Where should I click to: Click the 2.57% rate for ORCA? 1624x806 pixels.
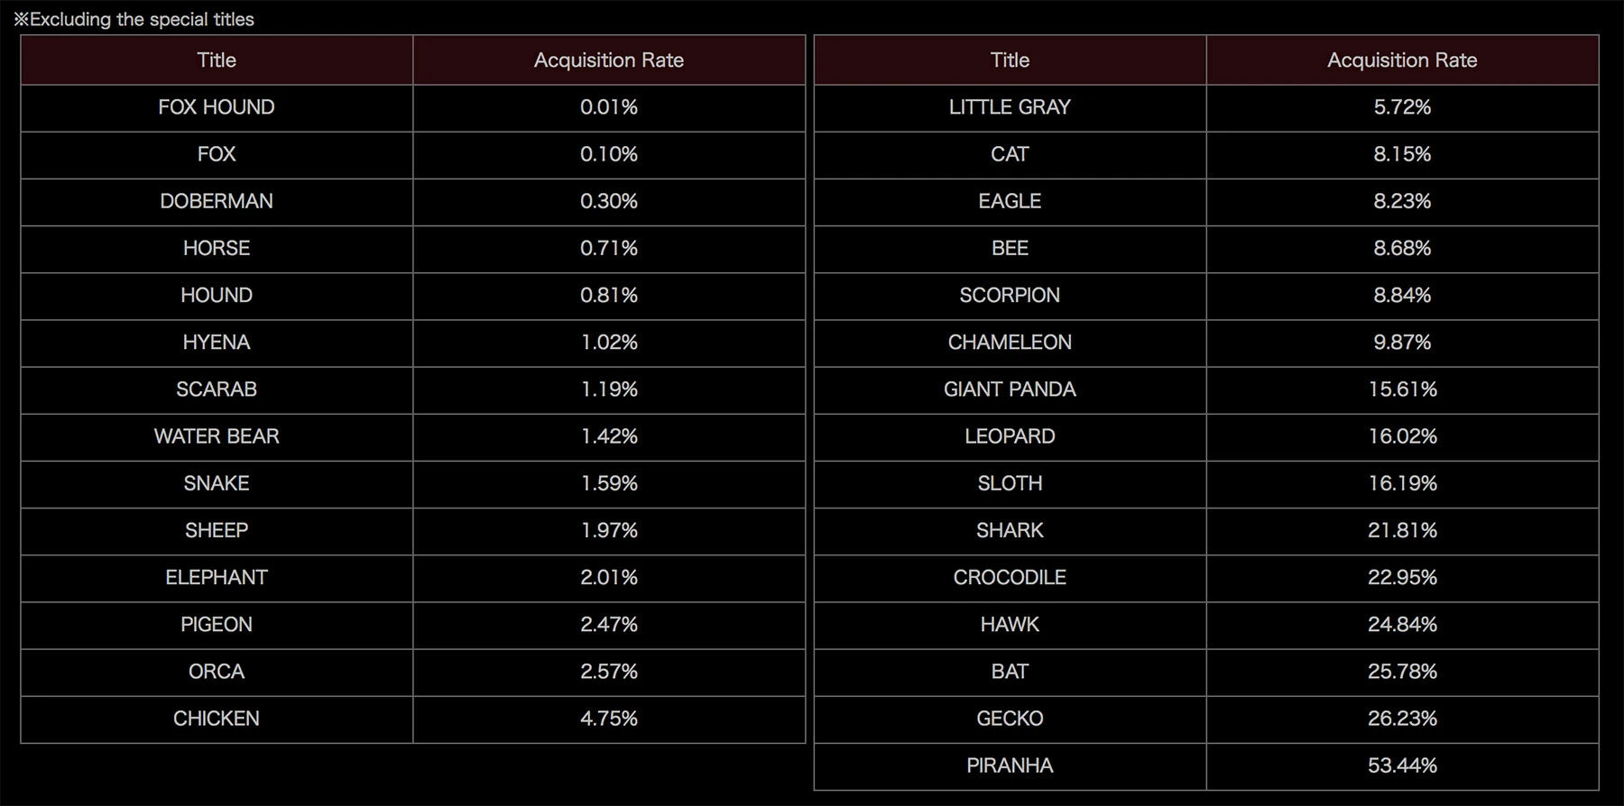(x=609, y=672)
